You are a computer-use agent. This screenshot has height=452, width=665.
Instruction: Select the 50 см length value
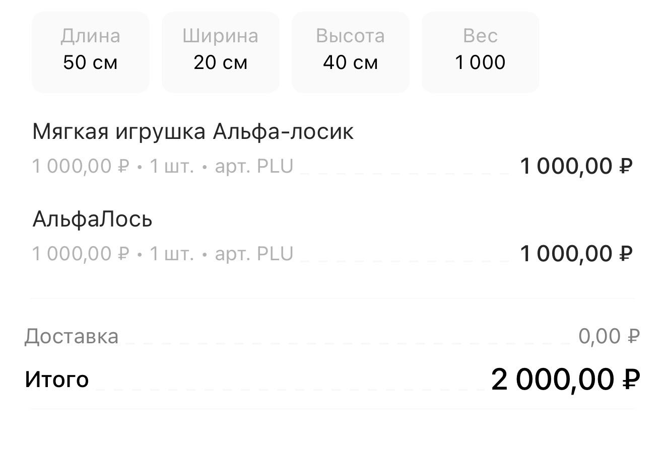[90, 62]
